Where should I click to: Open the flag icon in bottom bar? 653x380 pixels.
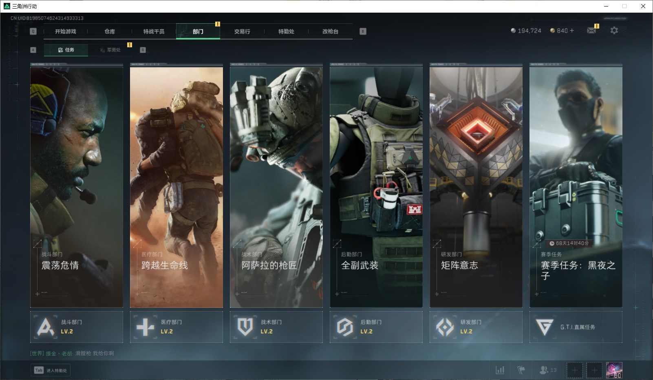tap(521, 370)
